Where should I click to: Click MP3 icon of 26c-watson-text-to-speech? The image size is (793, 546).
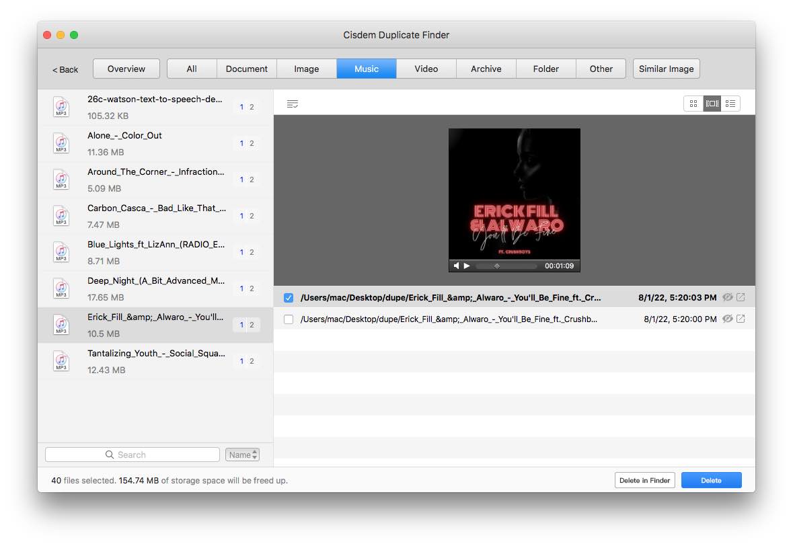[61, 107]
